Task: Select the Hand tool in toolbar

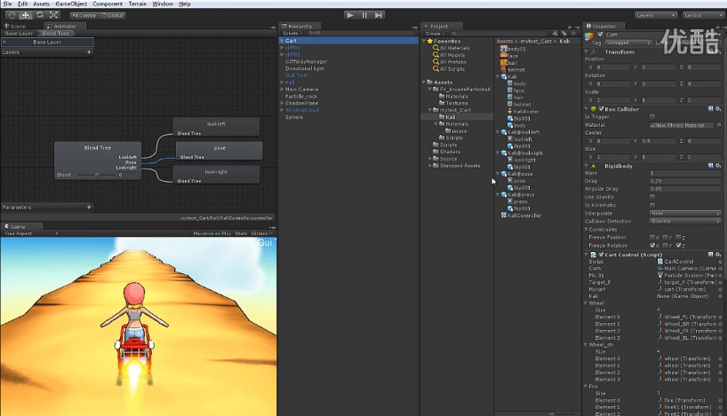Action: 12,15
